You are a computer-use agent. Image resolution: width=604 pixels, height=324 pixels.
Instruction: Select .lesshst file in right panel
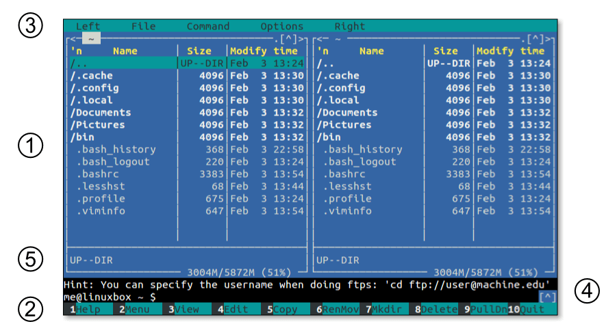coord(433,186)
